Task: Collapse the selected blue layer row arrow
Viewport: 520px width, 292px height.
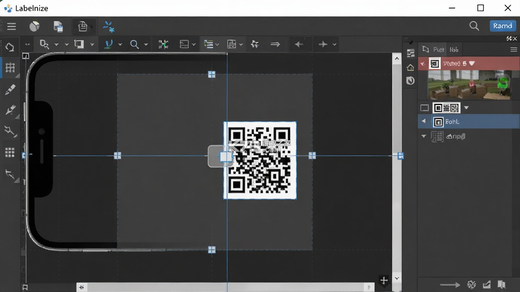Action: coord(424,121)
